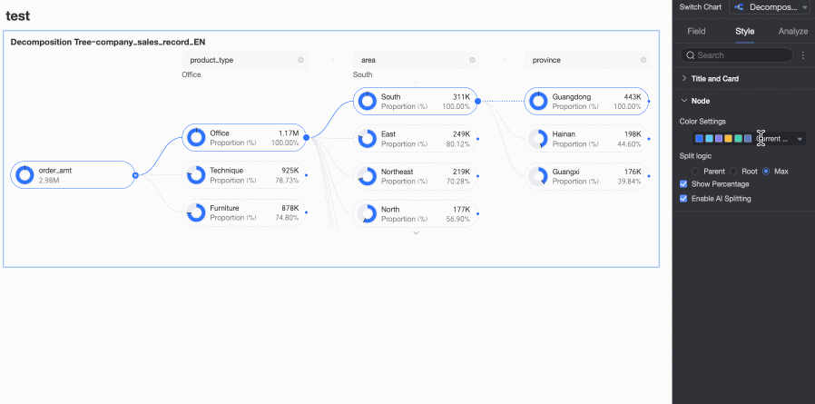
Task: Select the Office product type node
Action: (244, 137)
